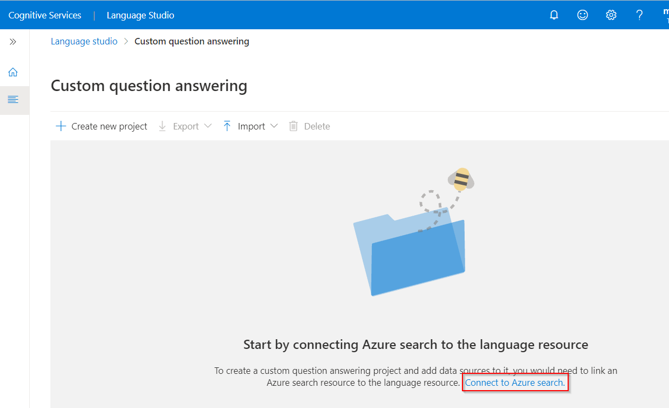Open the Connect to Azure search link

514,382
